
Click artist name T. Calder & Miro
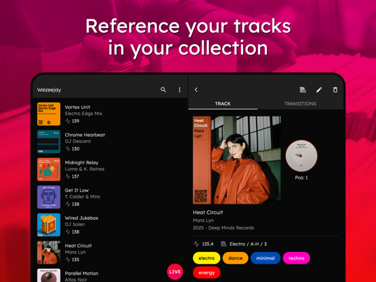coord(82,197)
